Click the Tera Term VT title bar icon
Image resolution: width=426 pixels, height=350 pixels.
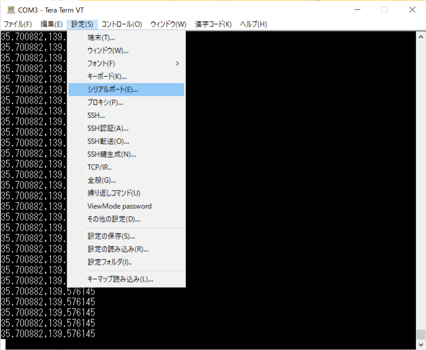click(11, 10)
